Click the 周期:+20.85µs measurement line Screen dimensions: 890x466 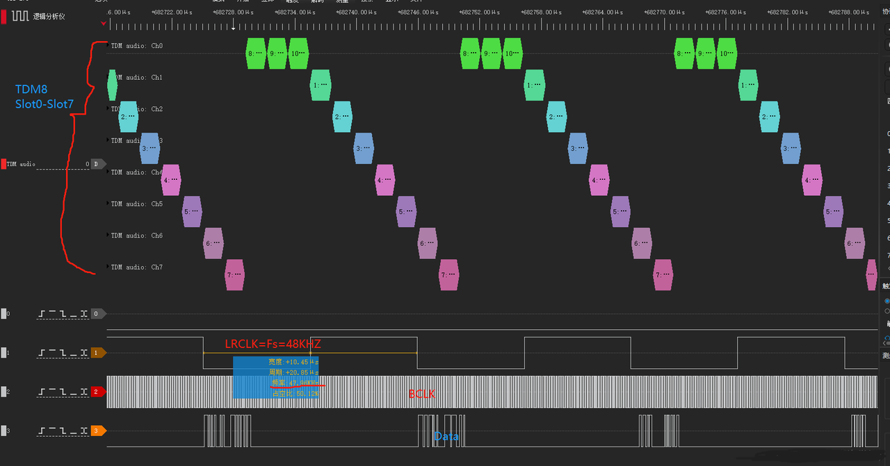293,372
